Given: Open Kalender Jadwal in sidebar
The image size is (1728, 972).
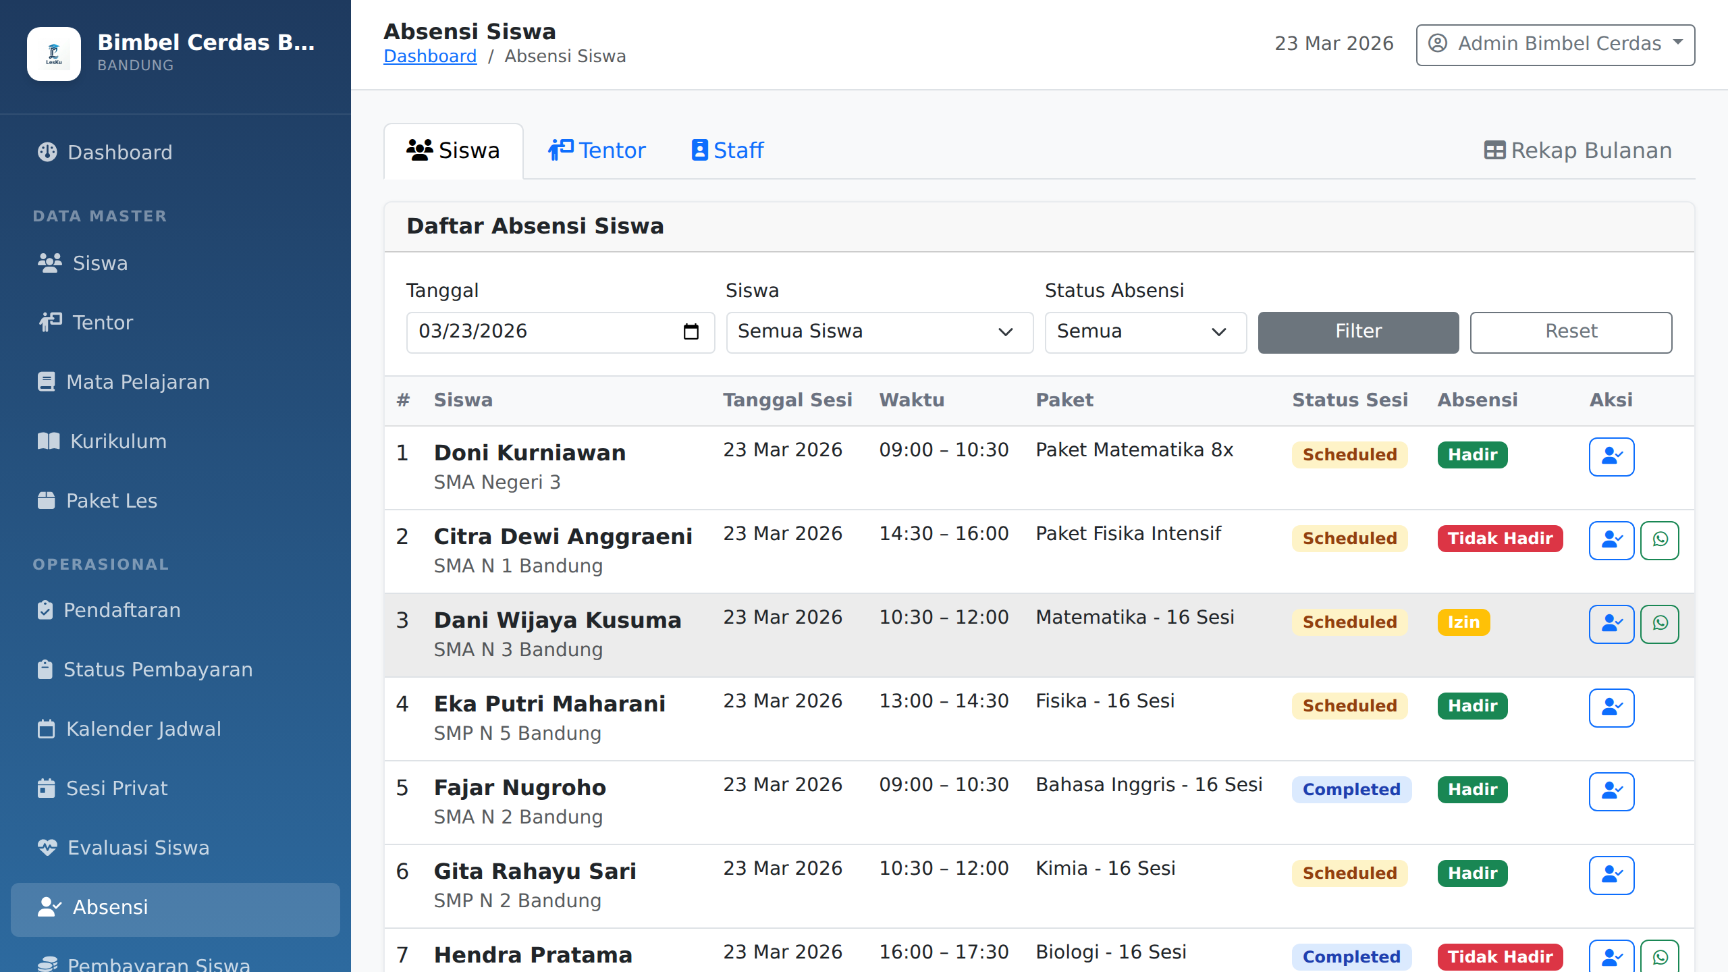Looking at the screenshot, I should tap(143, 729).
